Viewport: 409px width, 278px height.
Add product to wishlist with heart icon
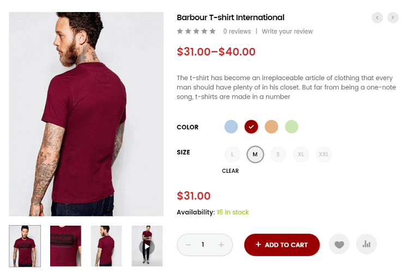coord(339,244)
